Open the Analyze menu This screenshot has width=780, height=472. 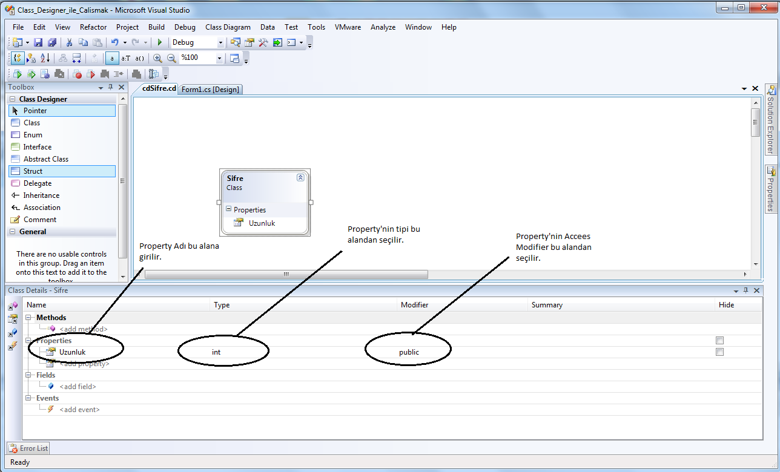[x=383, y=27]
